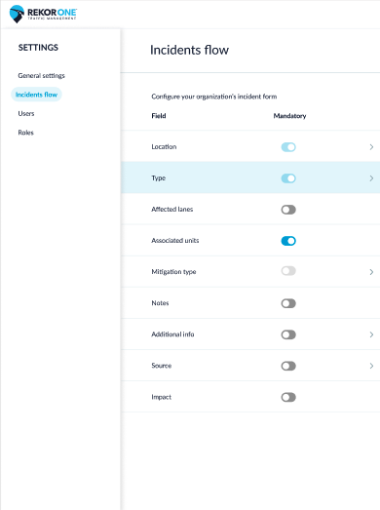Open Roles settings
Image resolution: width=380 pixels, height=510 pixels.
pos(25,133)
